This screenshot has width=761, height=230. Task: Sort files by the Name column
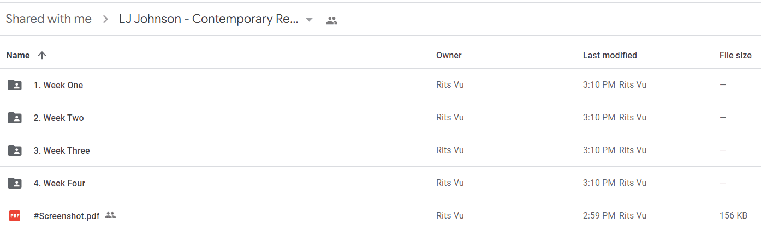[x=18, y=55]
